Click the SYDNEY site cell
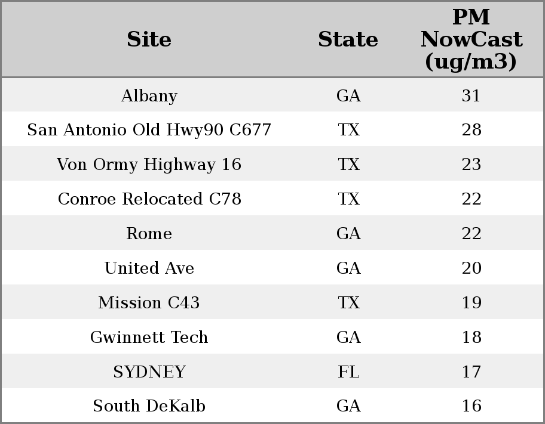Viewport: 545px width, 424px height. pos(149,372)
